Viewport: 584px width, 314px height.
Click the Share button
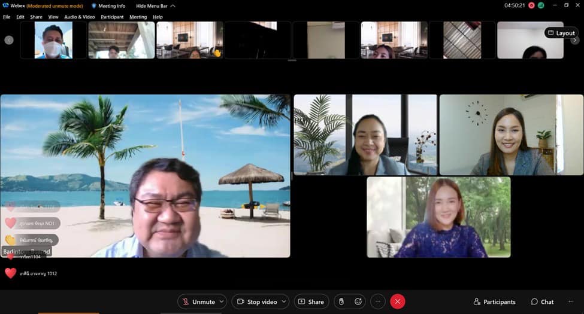click(x=311, y=302)
